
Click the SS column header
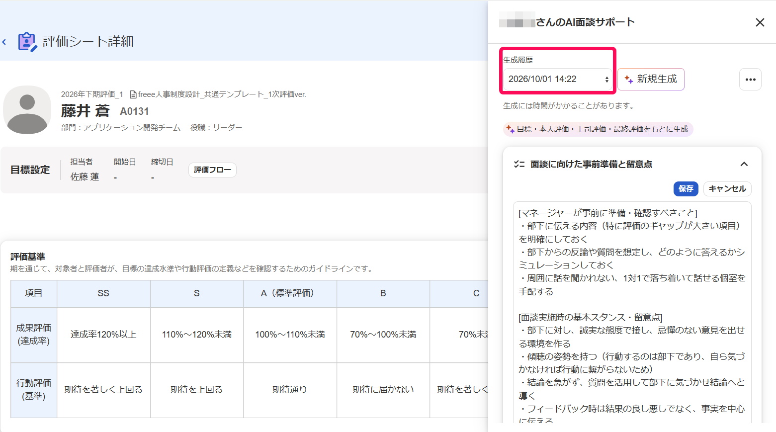(103, 294)
